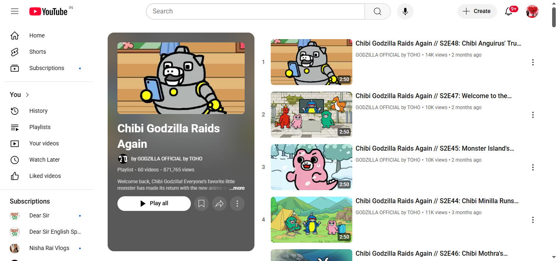Click the 60 videos · 871,765 views text
The height and width of the screenshot is (261, 557).
[166, 170]
